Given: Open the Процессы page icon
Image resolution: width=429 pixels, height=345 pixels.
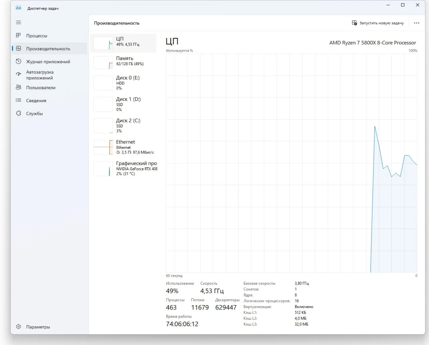Looking at the screenshot, I should click(x=18, y=35).
